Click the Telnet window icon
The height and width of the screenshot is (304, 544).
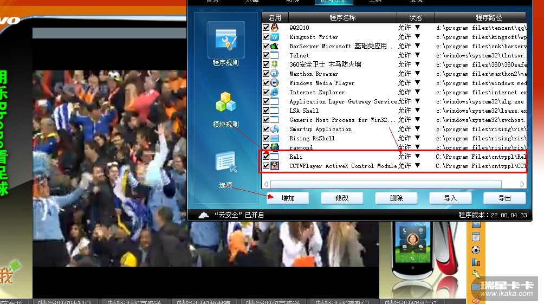point(274,55)
